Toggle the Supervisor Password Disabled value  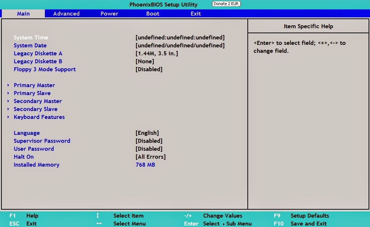pyautogui.click(x=149, y=141)
